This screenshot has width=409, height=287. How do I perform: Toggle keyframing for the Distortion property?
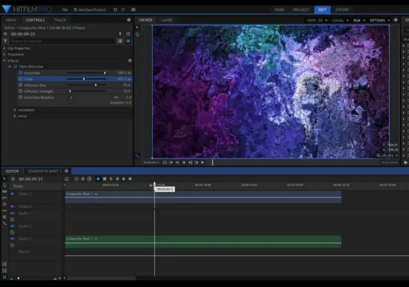(20, 72)
